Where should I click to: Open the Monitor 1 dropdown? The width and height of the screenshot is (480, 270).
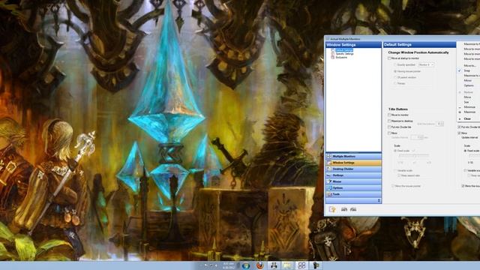pyautogui.click(x=426, y=65)
